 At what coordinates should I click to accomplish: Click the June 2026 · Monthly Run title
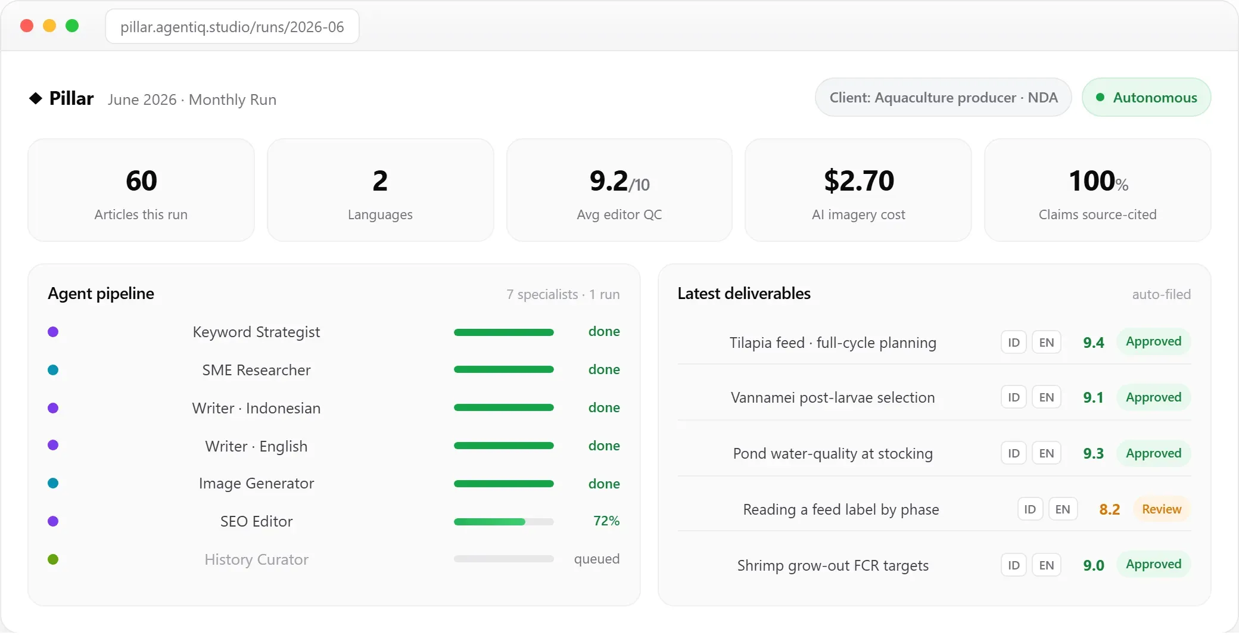click(192, 99)
